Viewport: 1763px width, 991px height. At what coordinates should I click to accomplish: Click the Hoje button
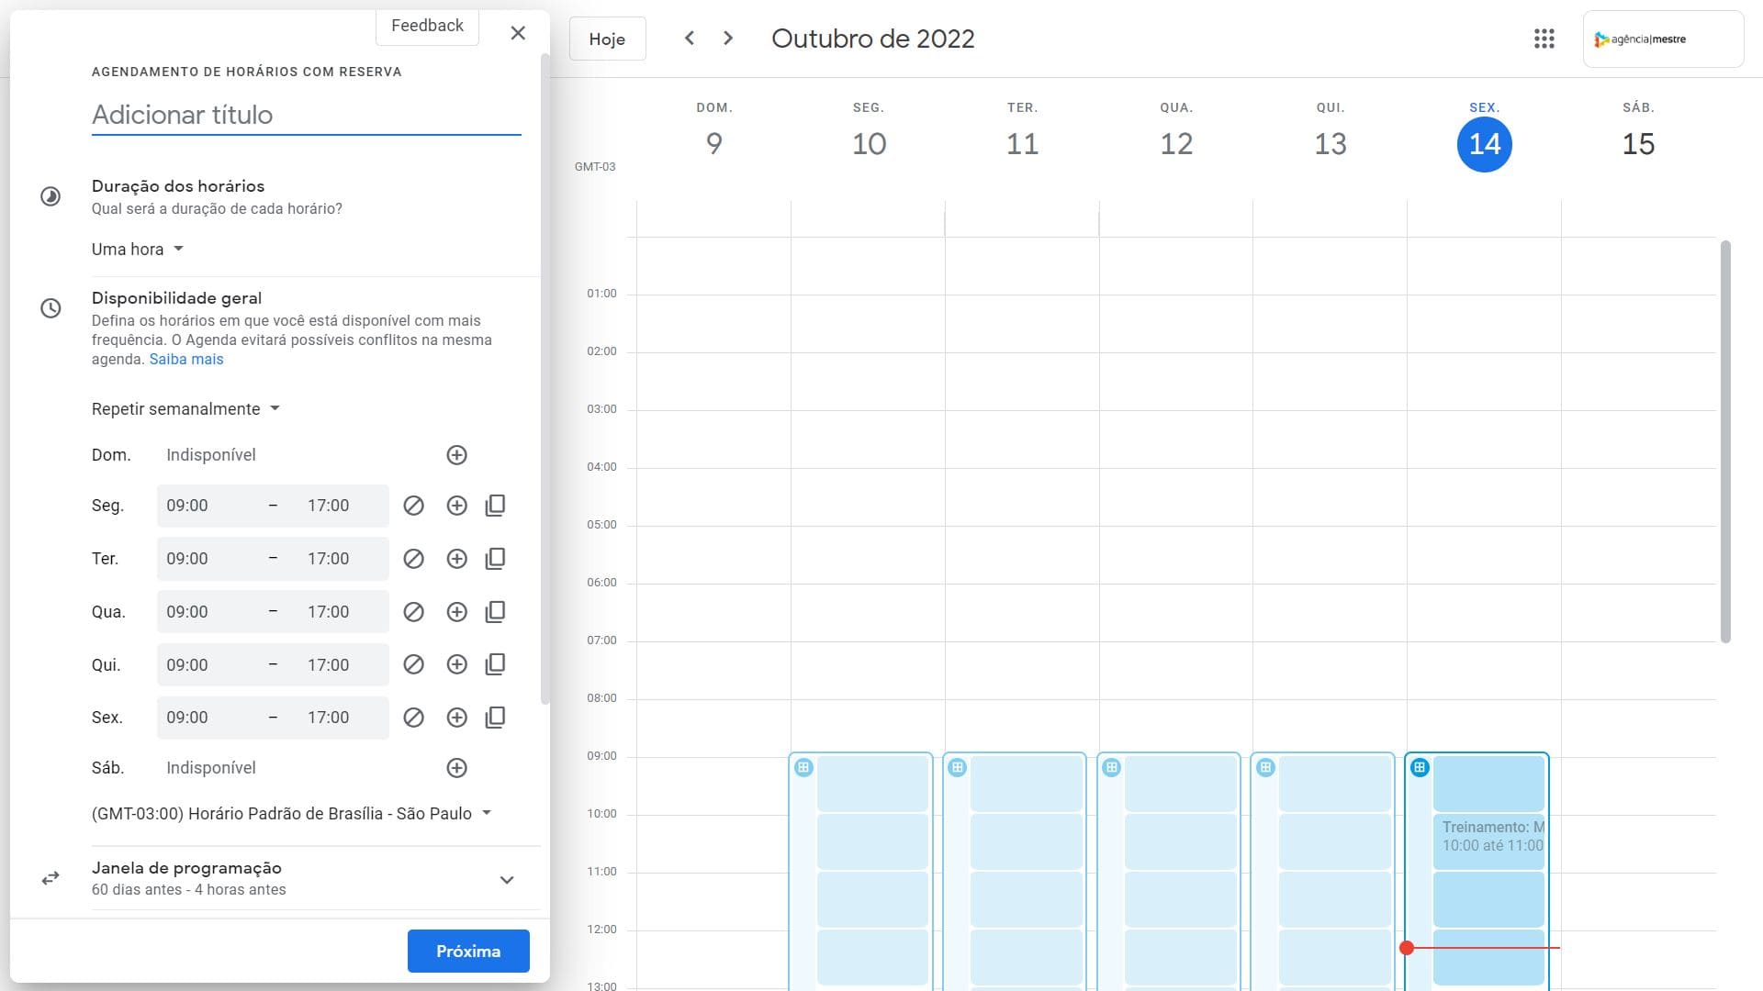[607, 39]
